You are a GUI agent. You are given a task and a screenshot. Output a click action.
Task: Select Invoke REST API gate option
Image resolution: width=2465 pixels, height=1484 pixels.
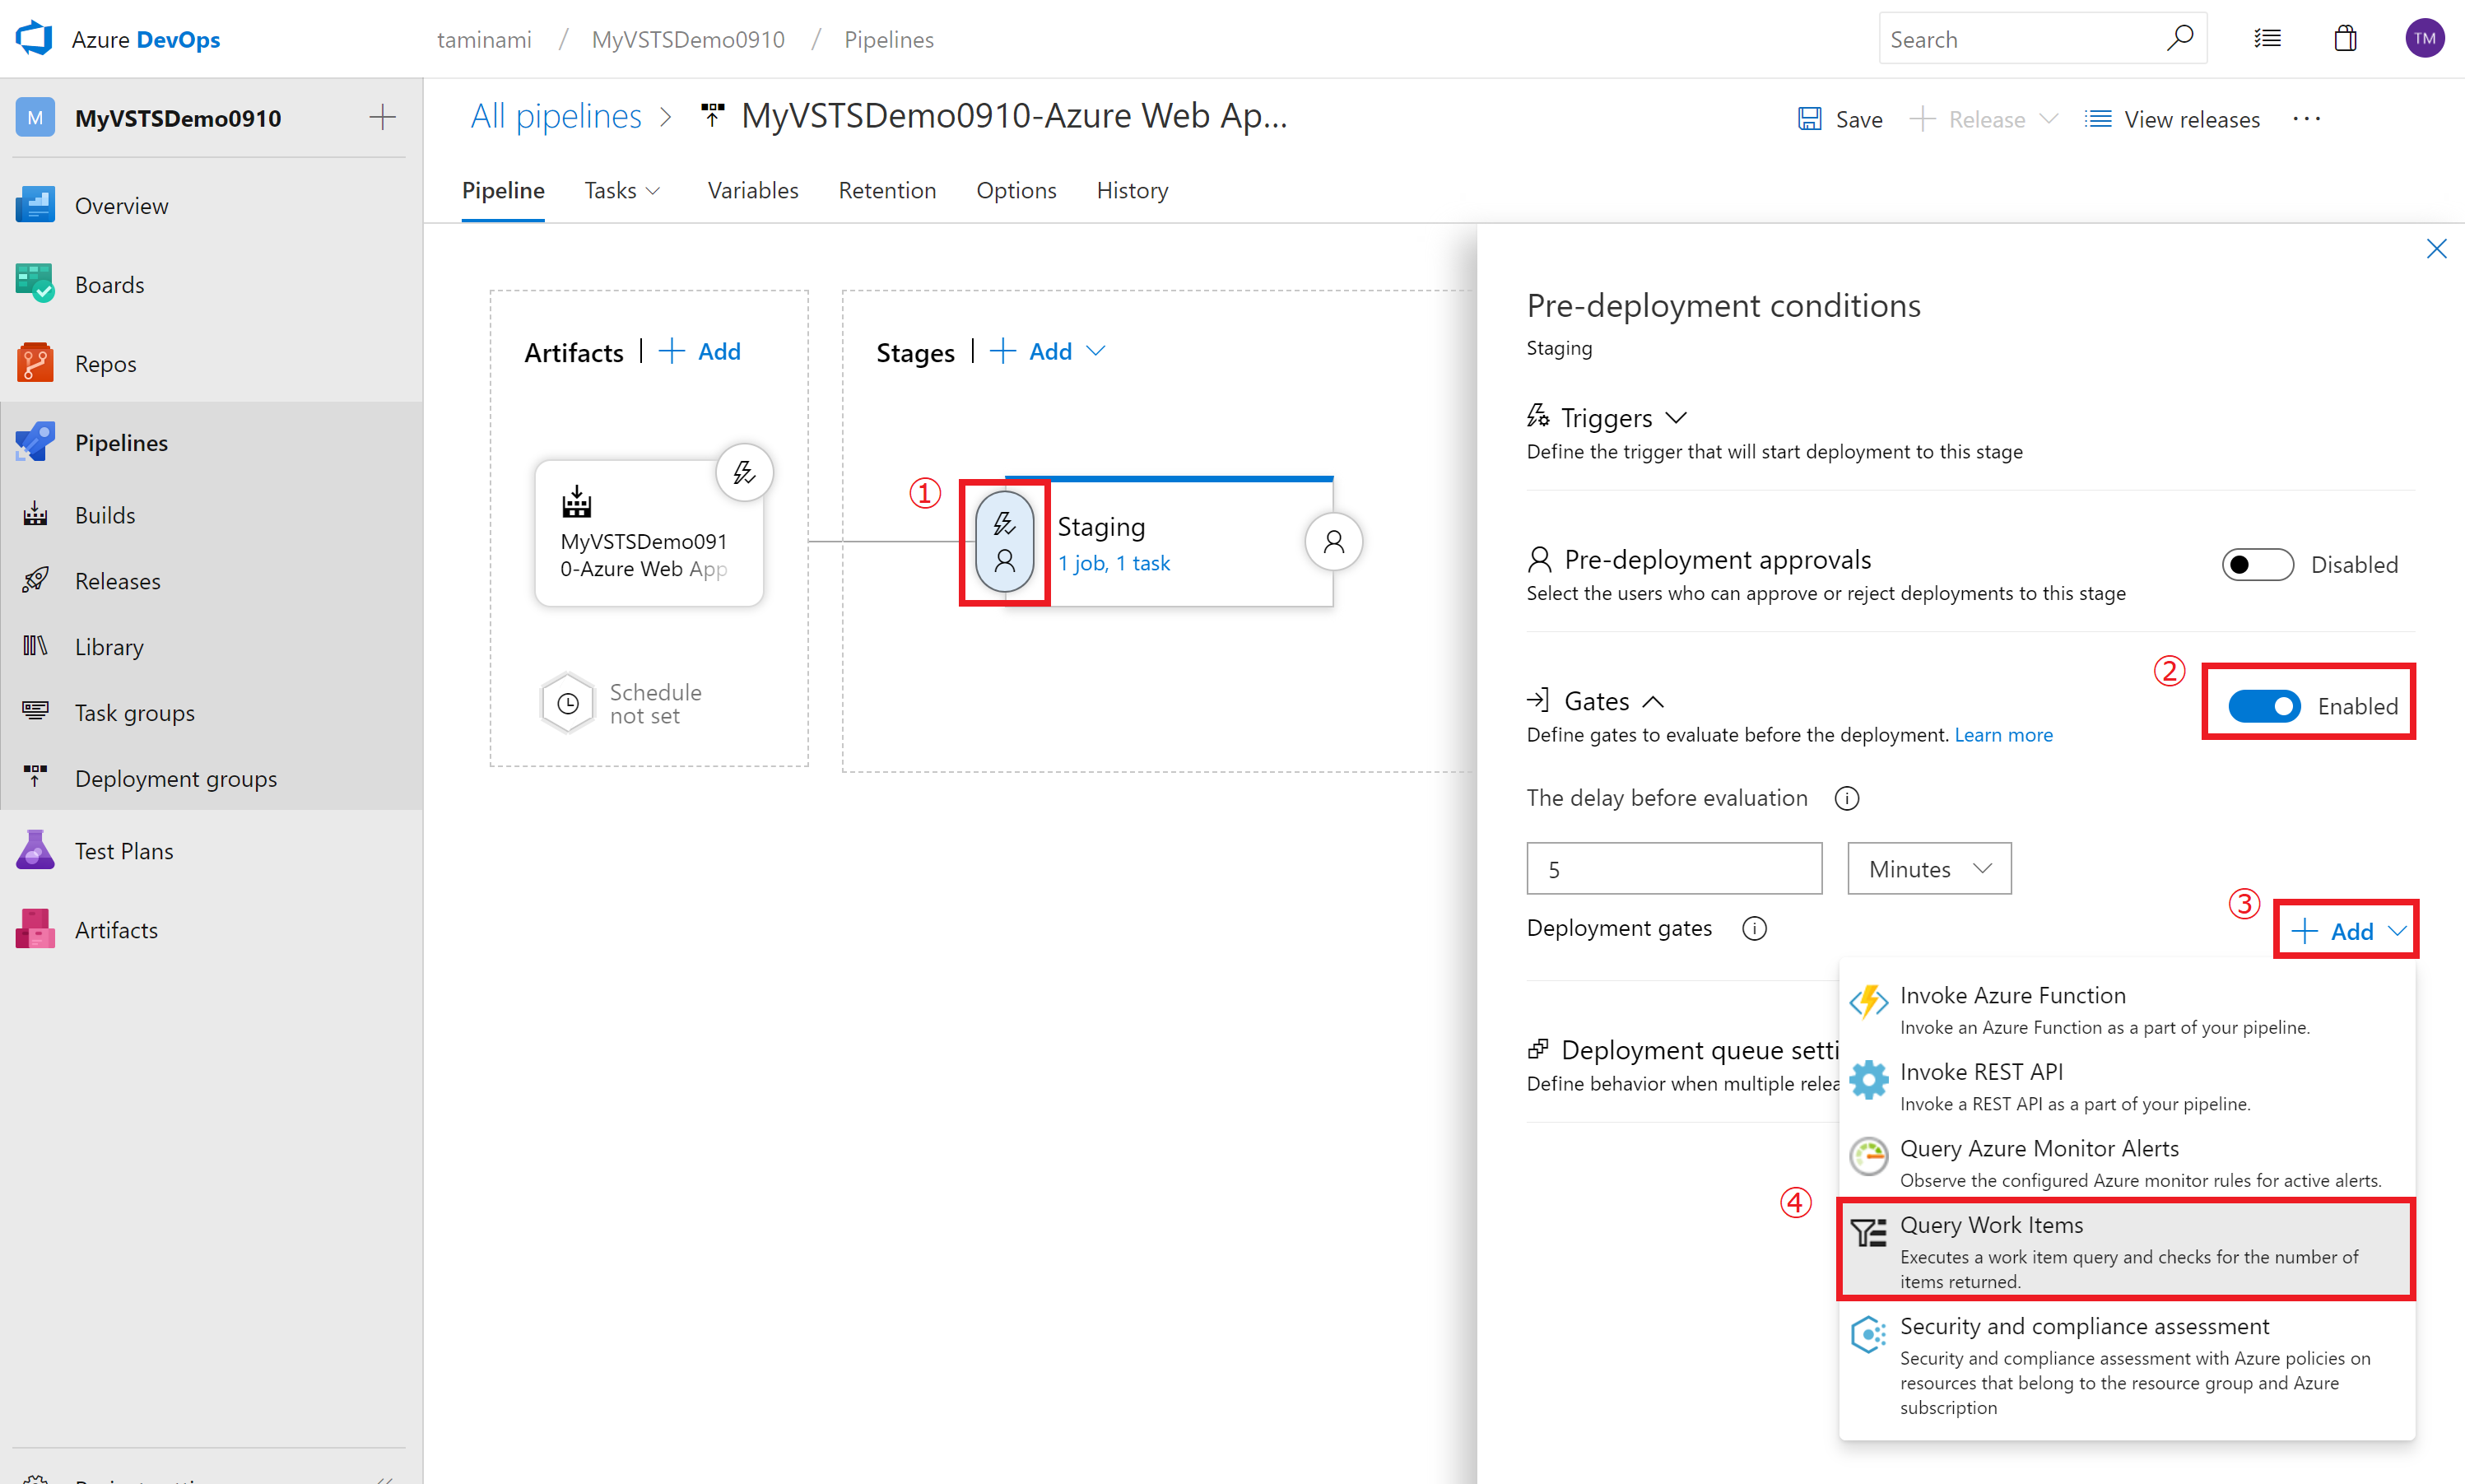[x=1980, y=1072]
